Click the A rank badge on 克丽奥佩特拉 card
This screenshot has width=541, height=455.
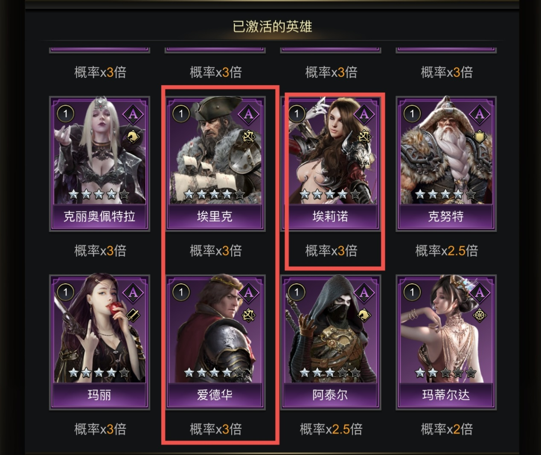[x=133, y=114]
